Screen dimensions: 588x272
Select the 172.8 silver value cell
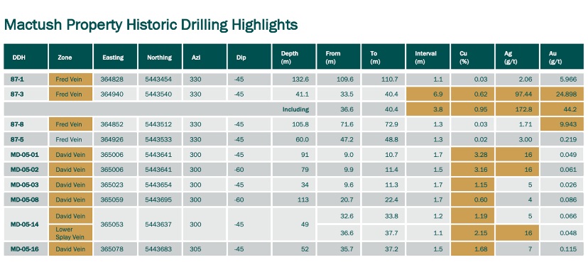[517, 109]
